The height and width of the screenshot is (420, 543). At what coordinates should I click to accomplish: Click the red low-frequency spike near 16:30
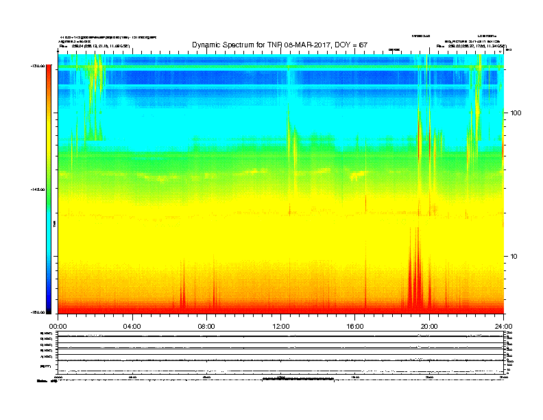365,277
